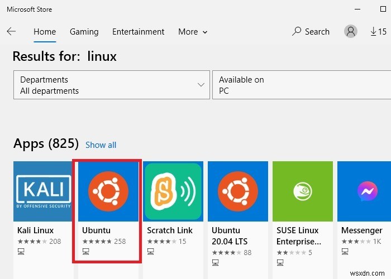Image resolution: width=391 pixels, height=279 pixels.
Task: Click the Kali Linux title text
Action: point(35,230)
